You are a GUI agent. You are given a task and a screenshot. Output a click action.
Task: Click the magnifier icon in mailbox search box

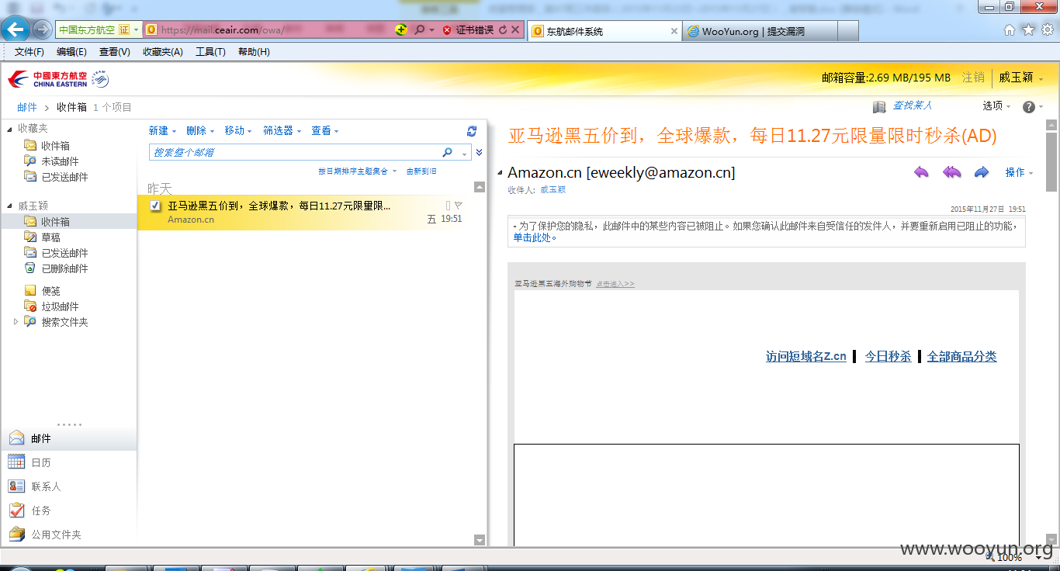coord(447,152)
